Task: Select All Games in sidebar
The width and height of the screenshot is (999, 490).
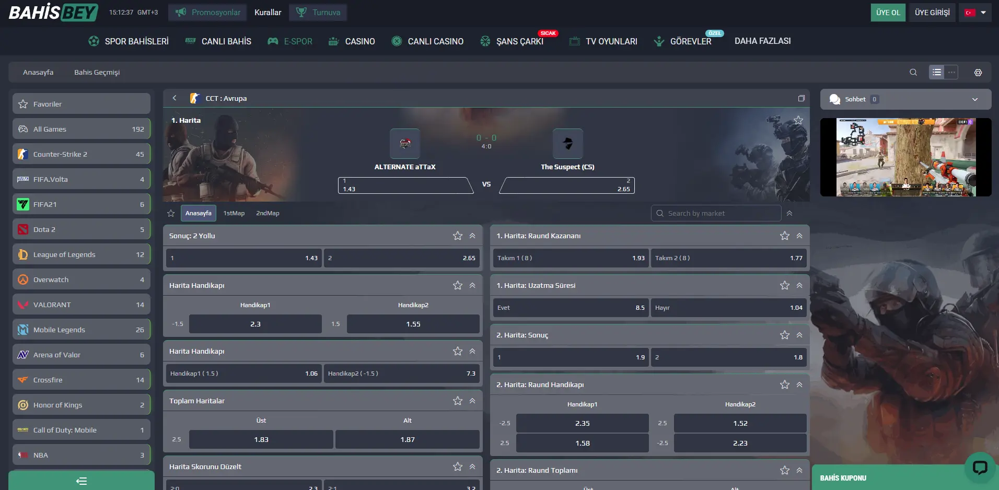Action: tap(82, 129)
